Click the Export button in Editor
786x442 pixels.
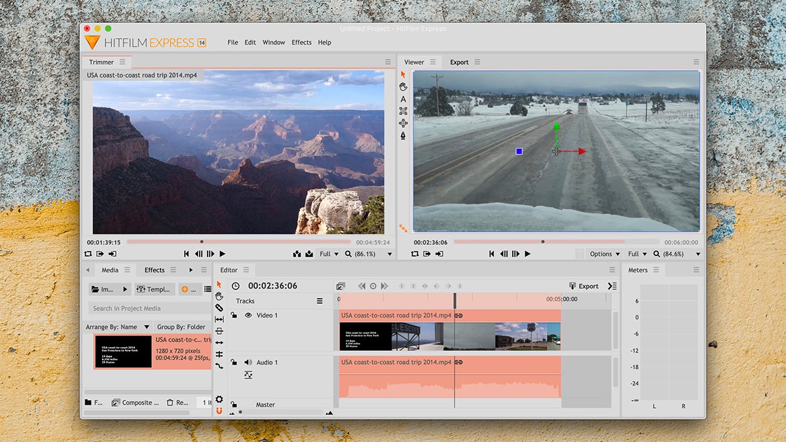584,286
